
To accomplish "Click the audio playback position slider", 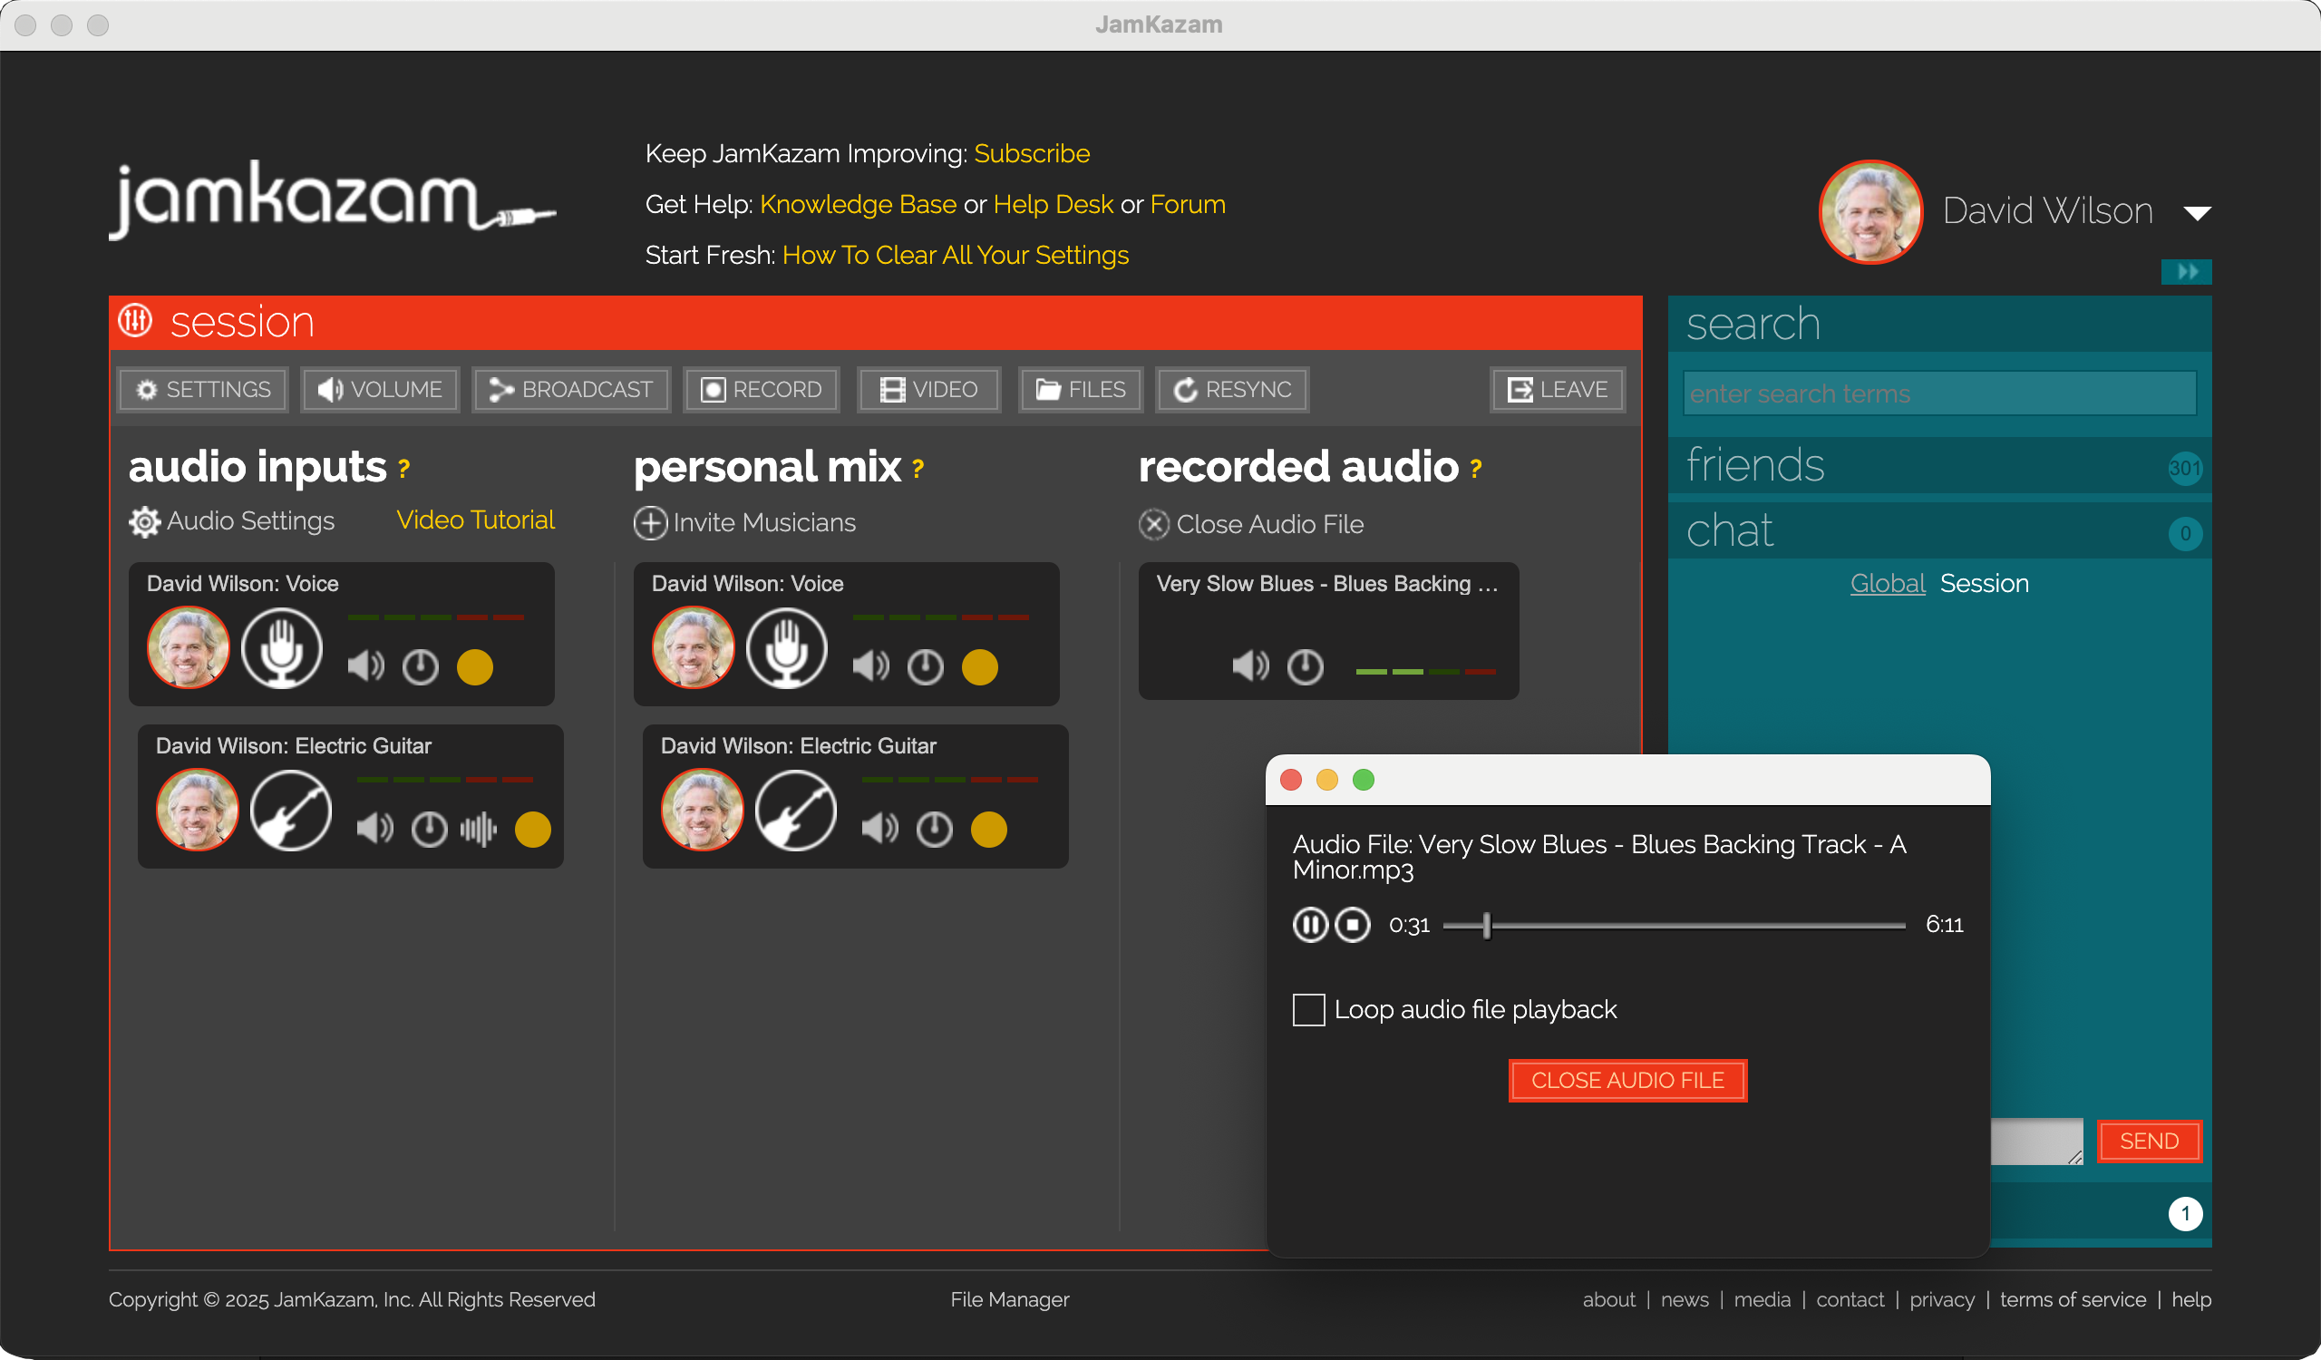I will (1487, 926).
